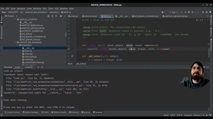Click CRLF line separator in status bar
Viewport: 213px width, 119px height.
[x=172, y=115]
